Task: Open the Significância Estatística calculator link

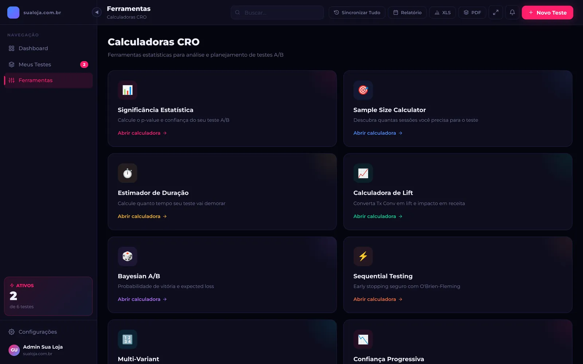Action: (x=142, y=133)
